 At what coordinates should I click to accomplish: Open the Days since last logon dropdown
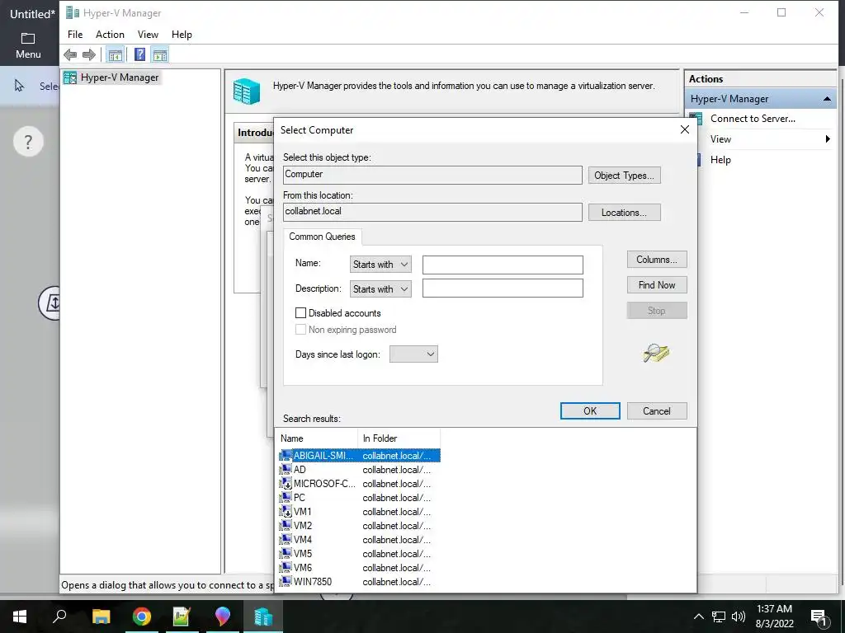[413, 354]
